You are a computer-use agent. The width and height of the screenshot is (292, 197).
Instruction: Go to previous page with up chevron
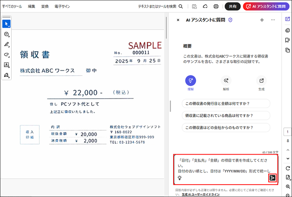287,150
